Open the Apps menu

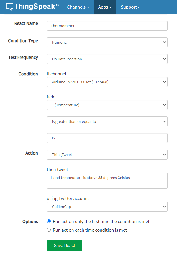pos(105,7)
